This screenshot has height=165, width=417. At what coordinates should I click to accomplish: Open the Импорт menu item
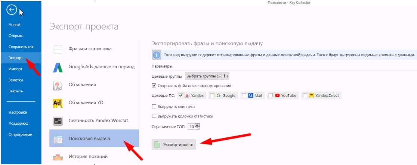[15, 69]
